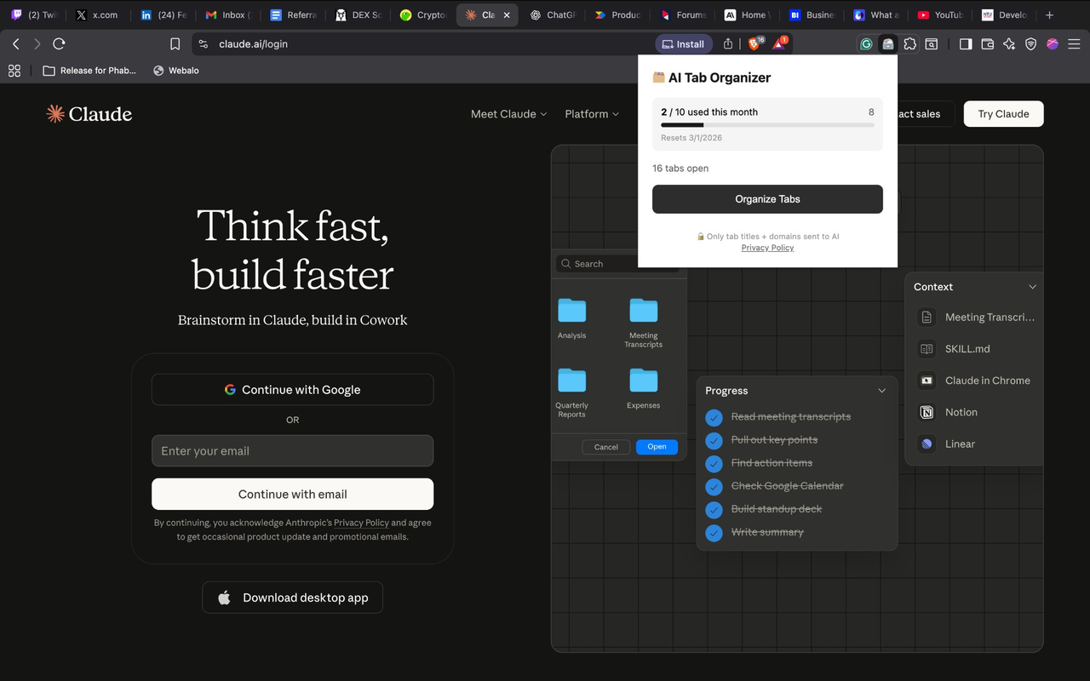Open the Webalo bookmark
Screen dimensions: 1090x681
(x=176, y=71)
